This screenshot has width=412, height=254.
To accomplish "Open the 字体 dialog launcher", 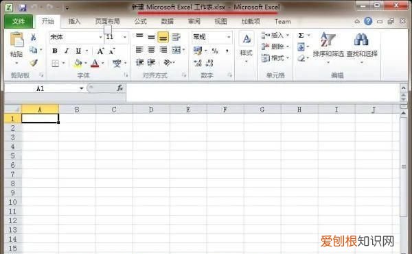I will (126, 75).
